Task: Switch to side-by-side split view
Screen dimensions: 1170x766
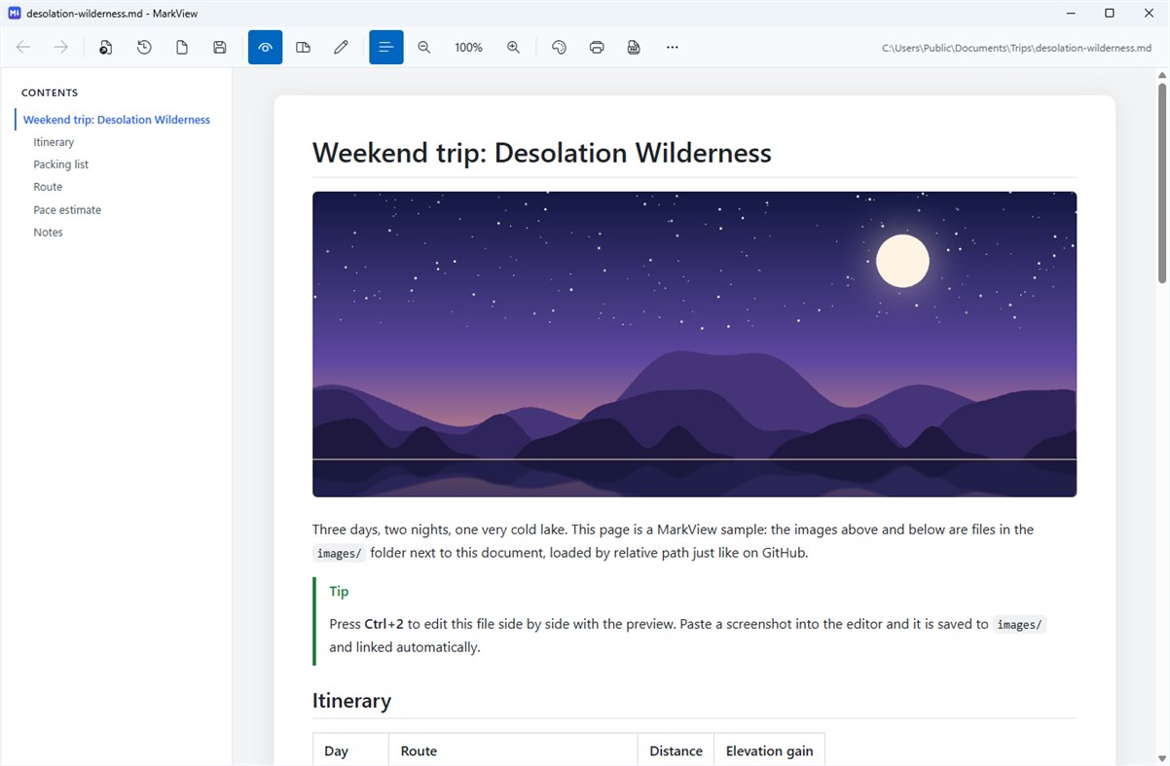Action: [x=303, y=47]
